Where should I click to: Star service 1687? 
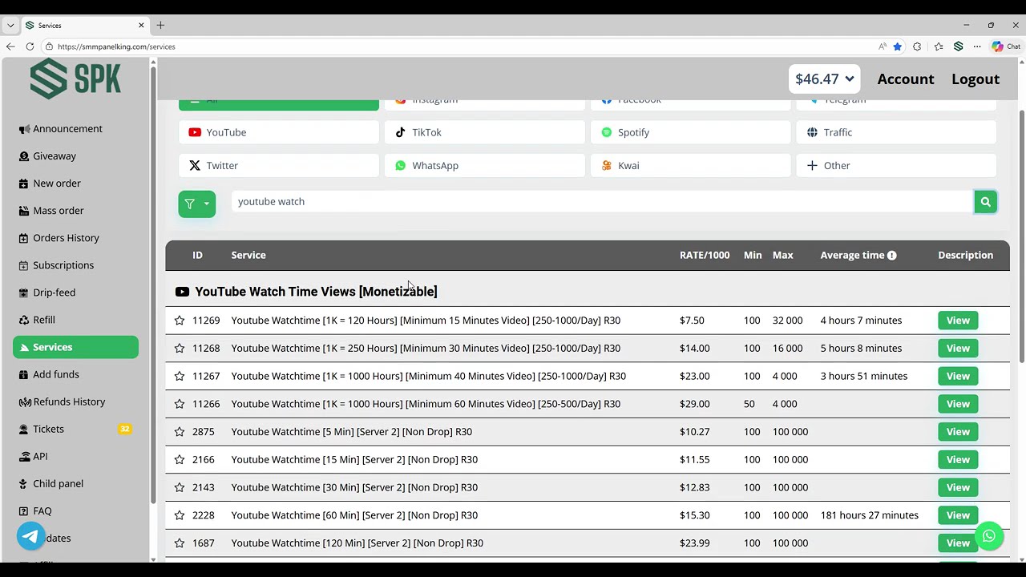[180, 543]
